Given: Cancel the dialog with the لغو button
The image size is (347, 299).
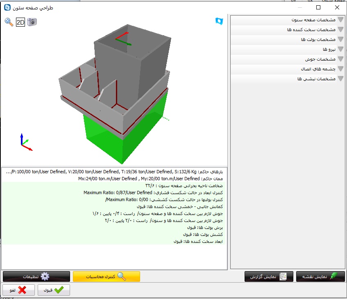Looking at the screenshot, I should [x=18, y=290].
